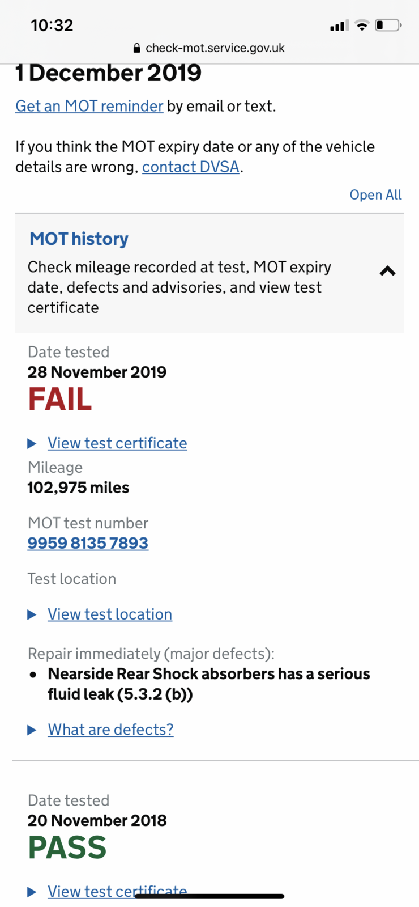
Task: Follow the contact DVSA link
Action: pos(191,167)
